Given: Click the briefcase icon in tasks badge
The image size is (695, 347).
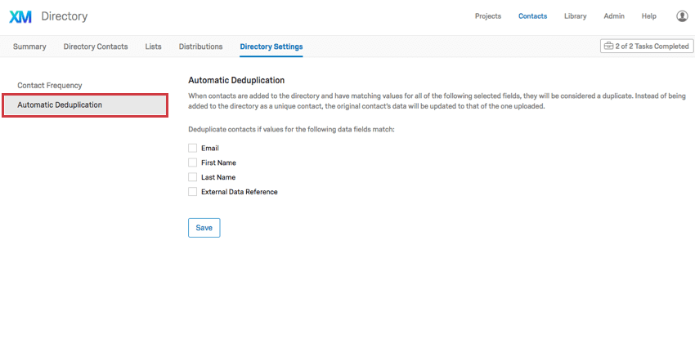Looking at the screenshot, I should 608,46.
